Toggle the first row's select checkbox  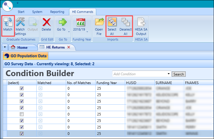22,88
